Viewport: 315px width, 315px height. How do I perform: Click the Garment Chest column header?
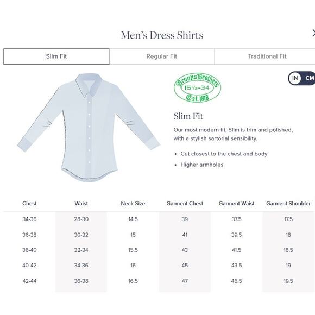(185, 204)
